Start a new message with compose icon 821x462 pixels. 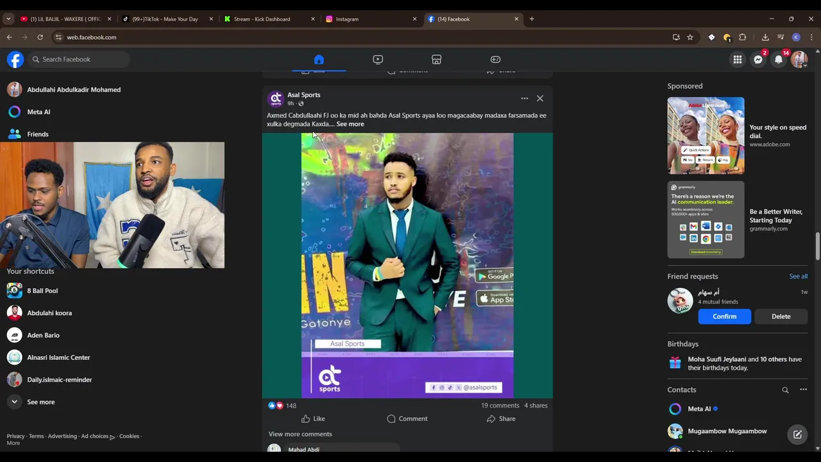pos(797,434)
